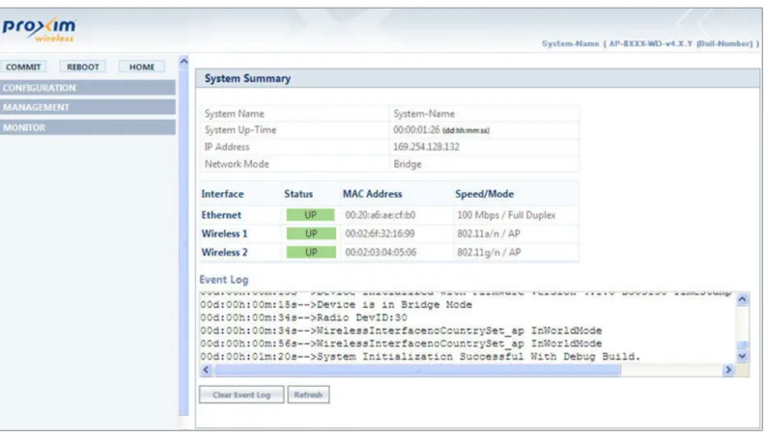Click the 802.11a/n / AP value
Image resolution: width=765 pixels, height=436 pixels.
click(489, 233)
